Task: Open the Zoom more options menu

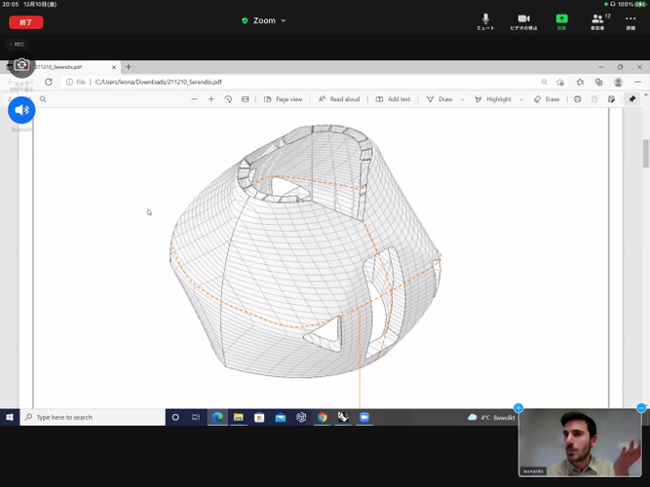Action: (x=631, y=20)
